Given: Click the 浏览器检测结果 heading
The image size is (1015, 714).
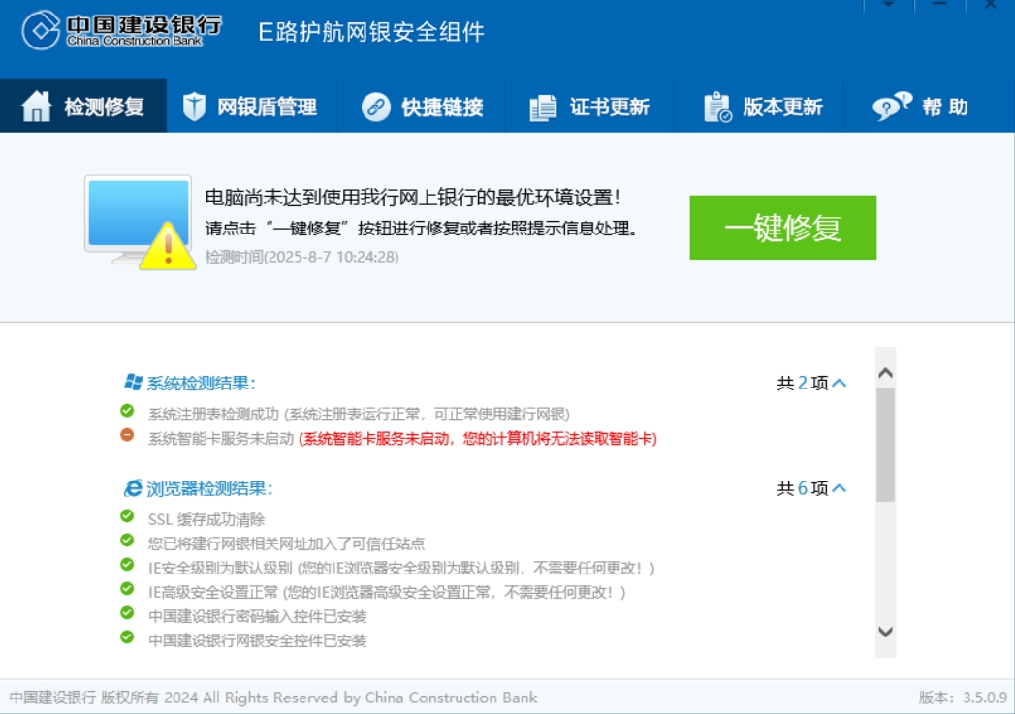Looking at the screenshot, I should 209,488.
